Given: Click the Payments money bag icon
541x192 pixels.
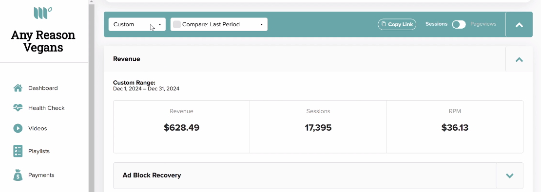Looking at the screenshot, I should pyautogui.click(x=18, y=175).
